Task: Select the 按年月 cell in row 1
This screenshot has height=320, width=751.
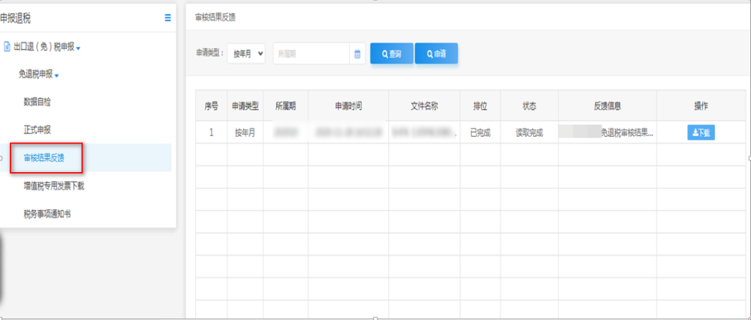Action: 245,133
